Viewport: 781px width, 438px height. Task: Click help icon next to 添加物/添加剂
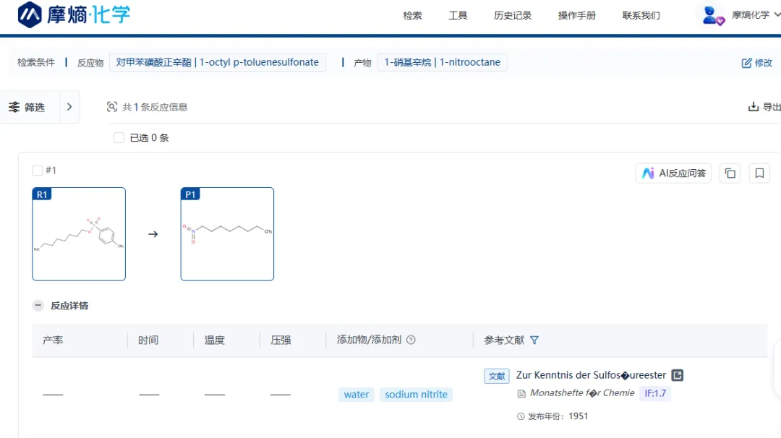tap(411, 340)
